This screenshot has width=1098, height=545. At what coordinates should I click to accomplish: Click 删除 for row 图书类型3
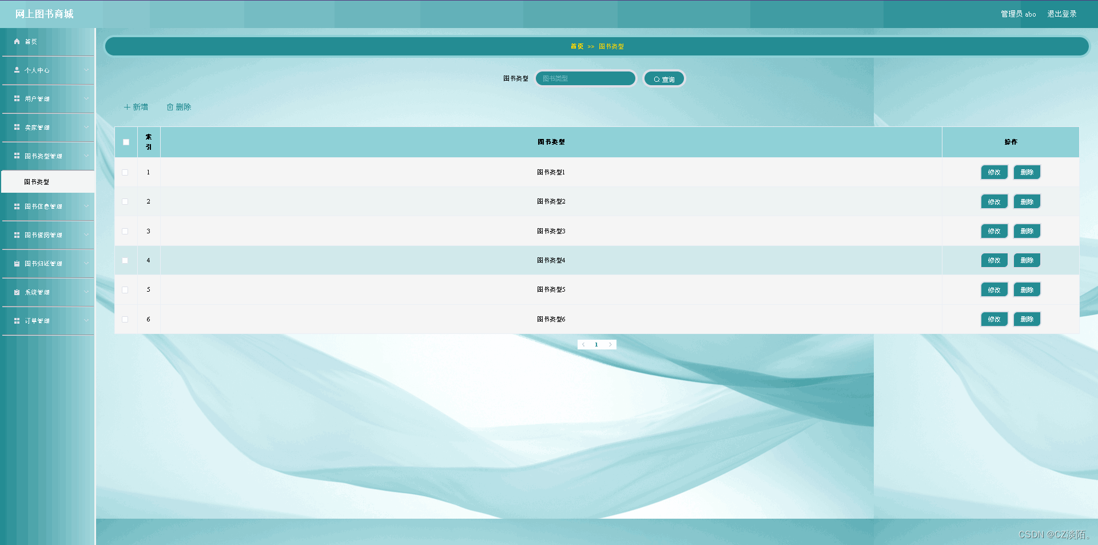[x=1027, y=231]
